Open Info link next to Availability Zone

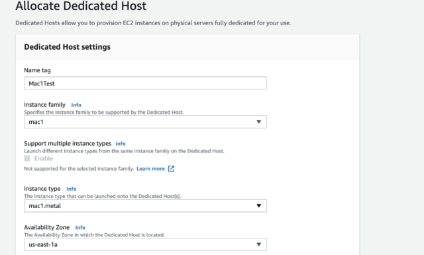pyautogui.click(x=80, y=227)
